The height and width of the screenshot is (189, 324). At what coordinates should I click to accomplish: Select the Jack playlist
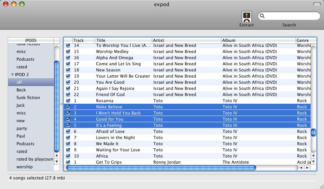31,105
